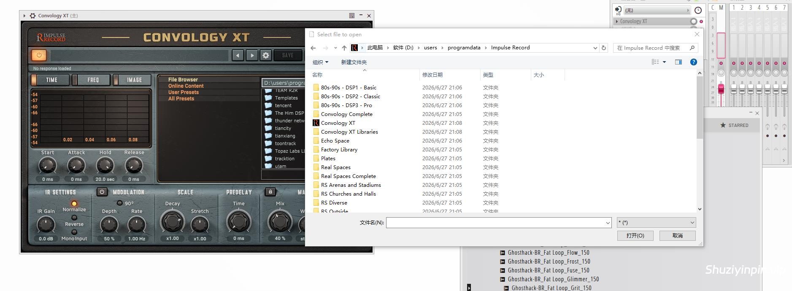The height and width of the screenshot is (291, 792).
Task: Enable the Reverse LED option
Action: pos(74,218)
